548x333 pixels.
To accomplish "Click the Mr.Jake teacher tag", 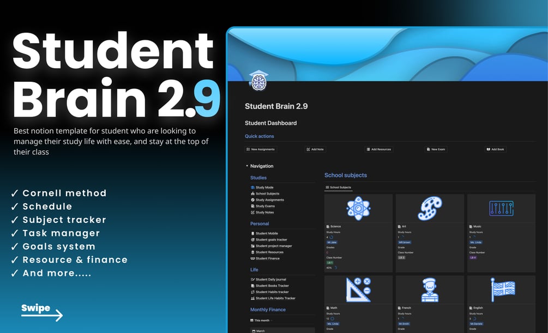I will [x=332, y=242].
